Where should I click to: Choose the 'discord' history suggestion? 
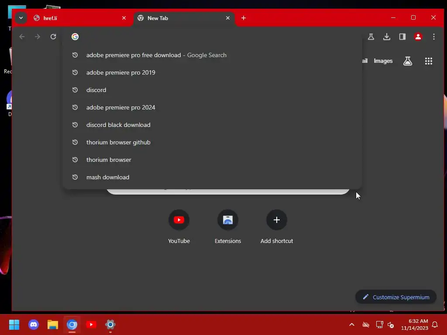point(213,90)
